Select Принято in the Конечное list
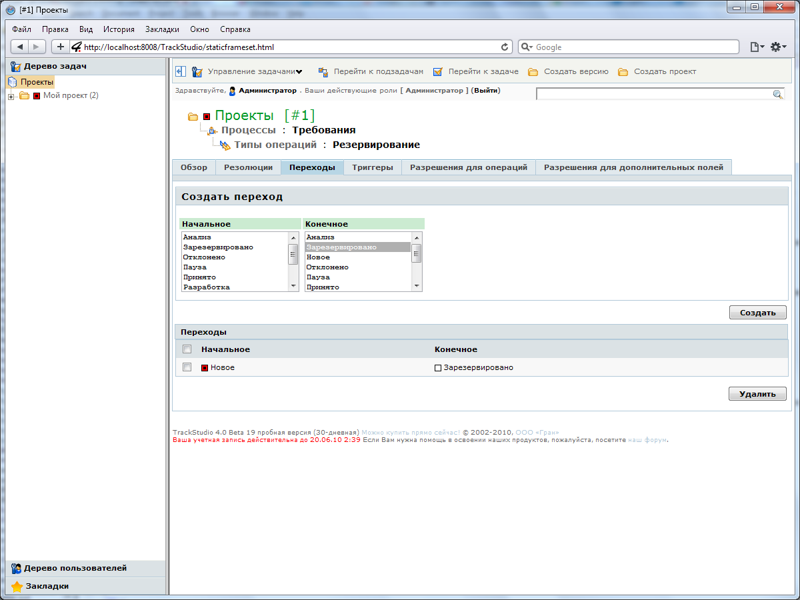 [x=358, y=287]
